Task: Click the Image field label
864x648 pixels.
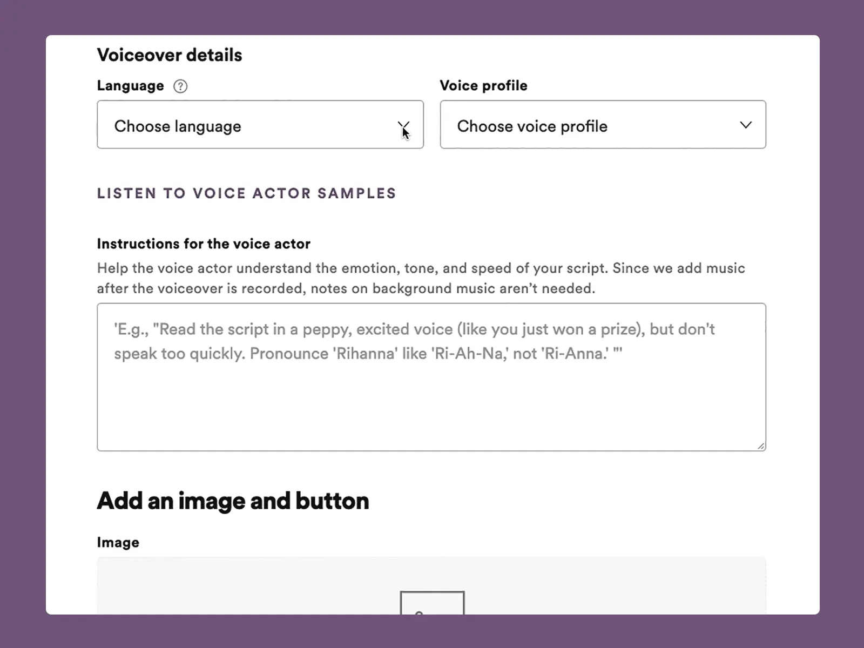Action: click(x=118, y=543)
